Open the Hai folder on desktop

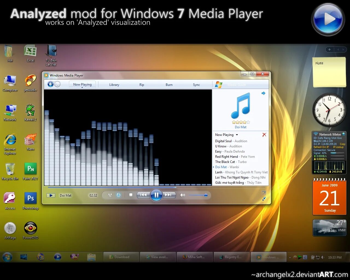[10, 54]
